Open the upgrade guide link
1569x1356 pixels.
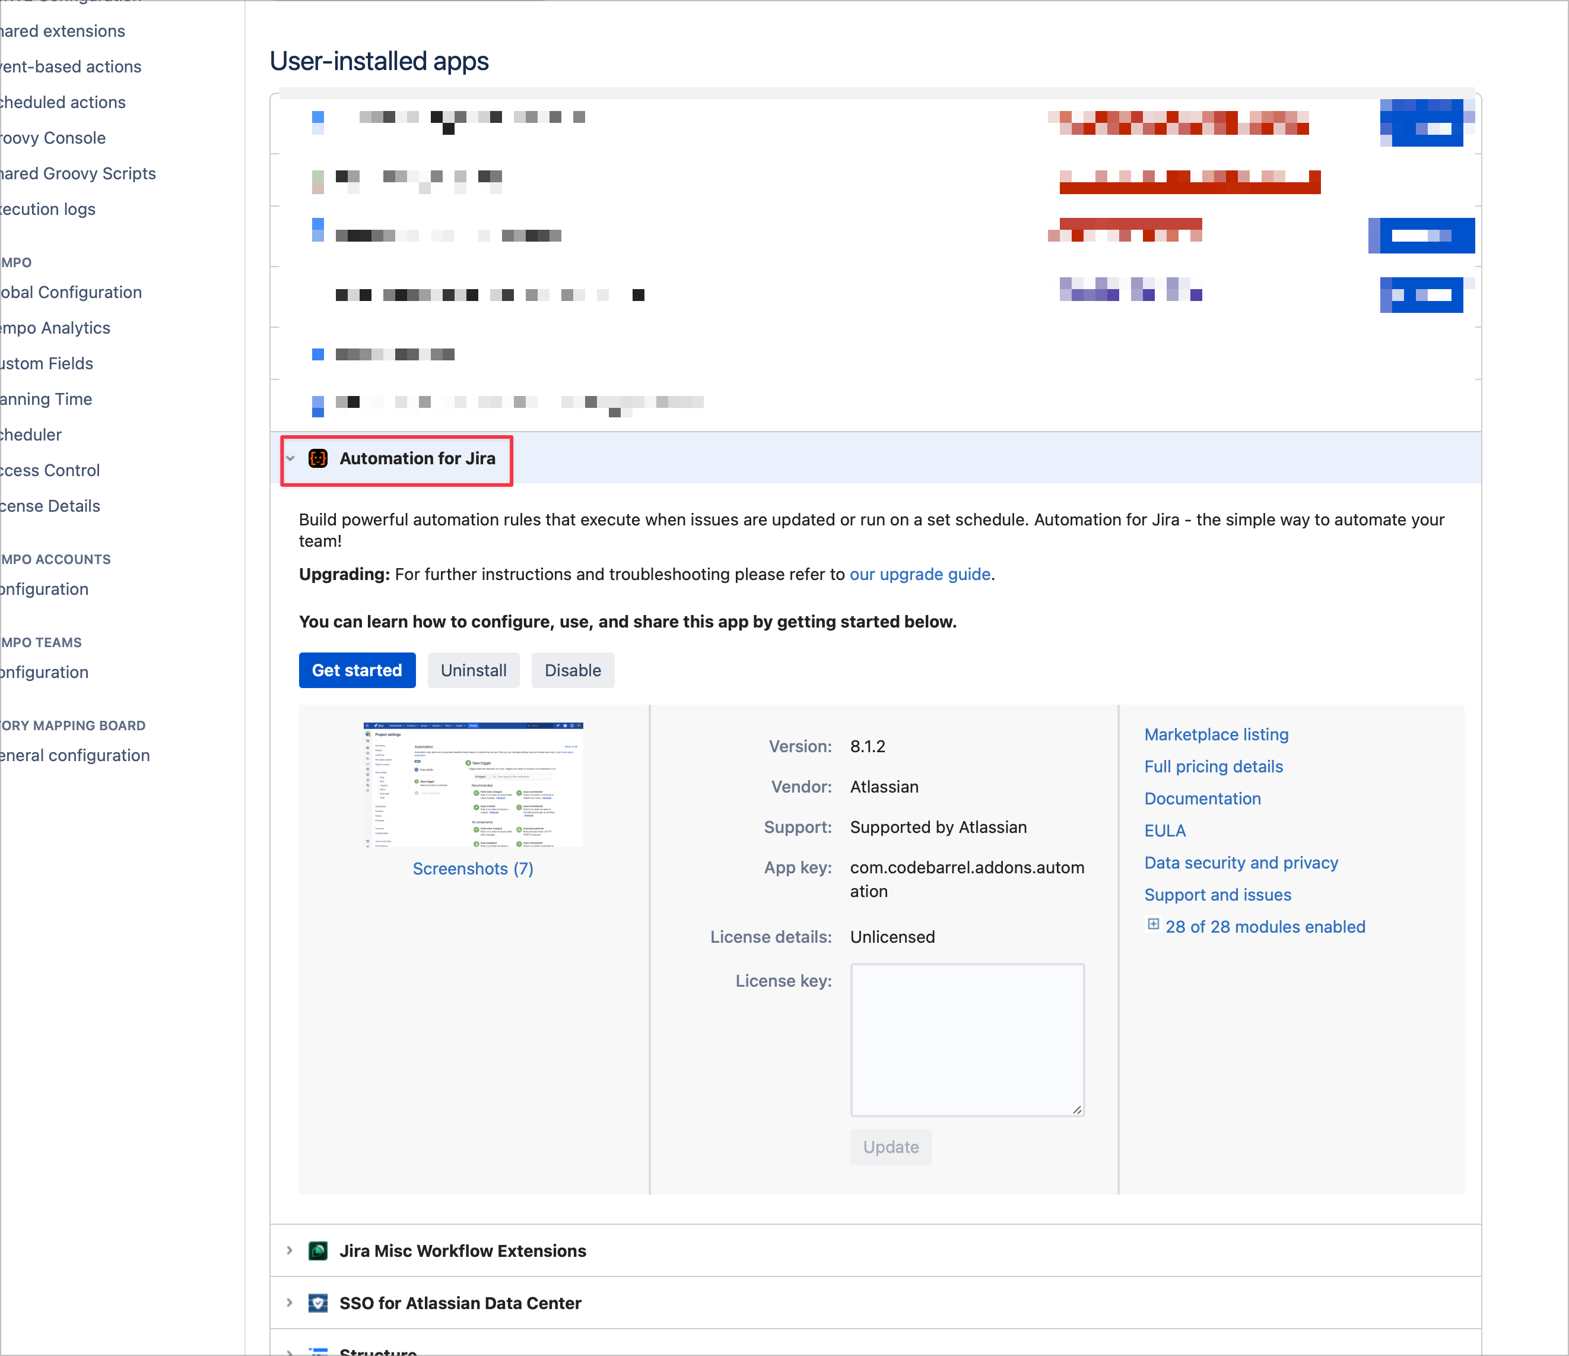(919, 574)
